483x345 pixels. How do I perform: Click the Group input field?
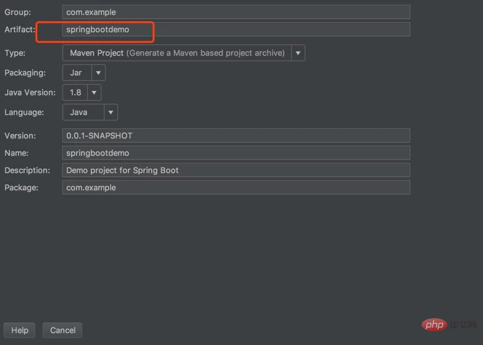(x=236, y=12)
